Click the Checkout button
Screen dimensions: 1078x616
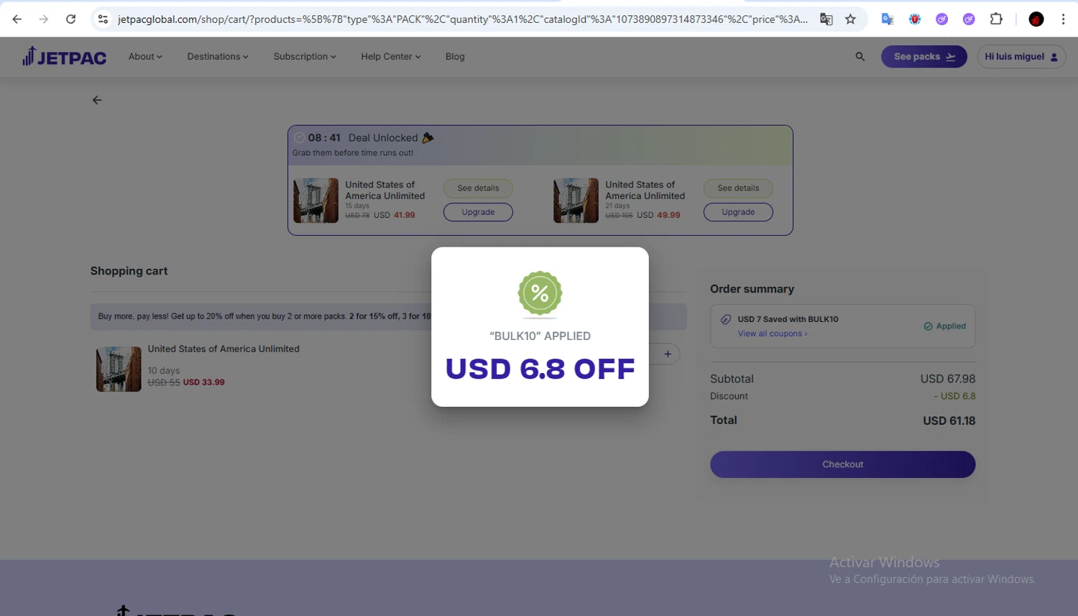[843, 464]
